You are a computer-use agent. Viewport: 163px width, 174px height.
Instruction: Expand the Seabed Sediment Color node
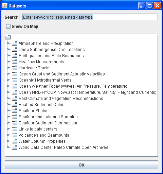click(8, 104)
